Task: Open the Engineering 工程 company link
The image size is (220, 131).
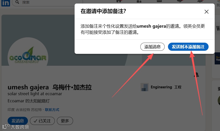Action: 161,87
